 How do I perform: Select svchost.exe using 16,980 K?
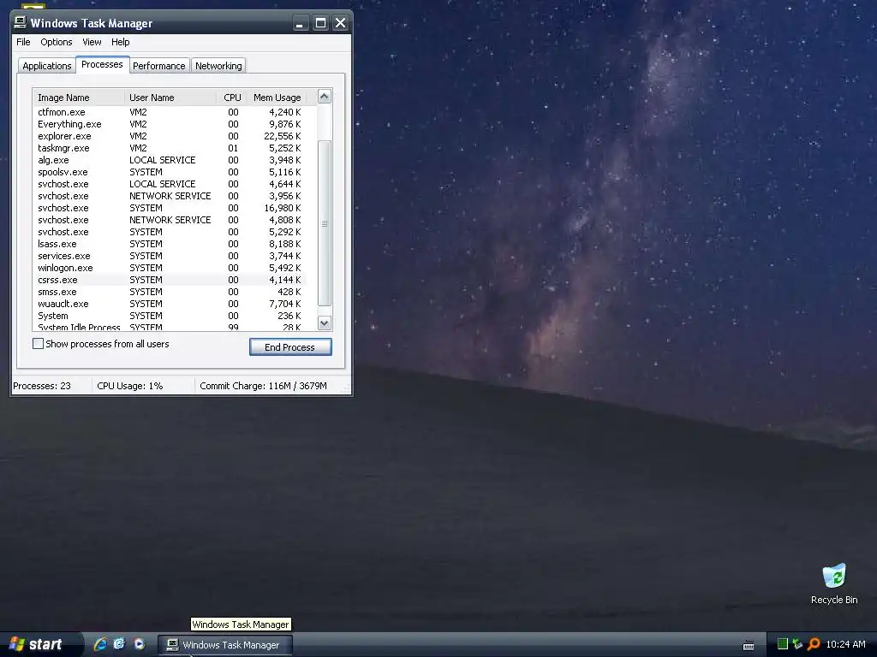[x=170, y=208]
